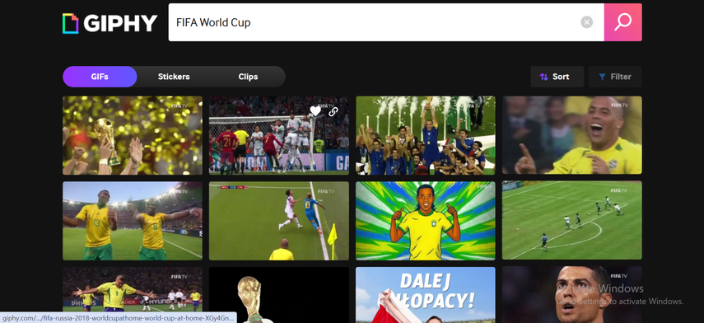
Task: Open the vintage aerial pitch dribble GIF
Action: tap(572, 221)
